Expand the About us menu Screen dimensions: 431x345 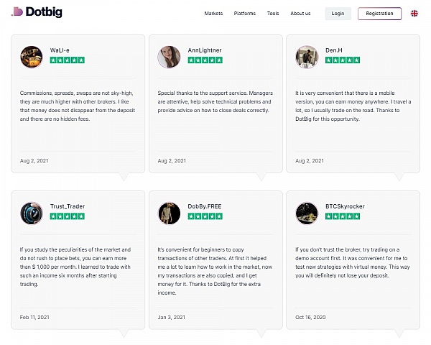pyautogui.click(x=300, y=14)
